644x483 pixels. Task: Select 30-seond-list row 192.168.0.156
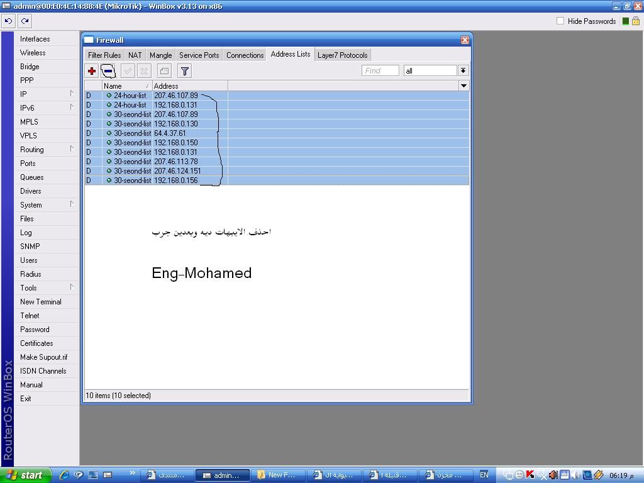click(277, 180)
